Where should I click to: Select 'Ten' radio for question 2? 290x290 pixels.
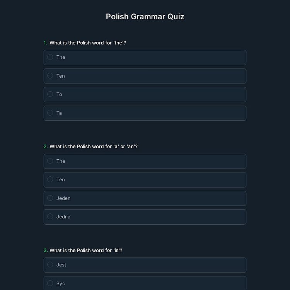click(x=50, y=179)
